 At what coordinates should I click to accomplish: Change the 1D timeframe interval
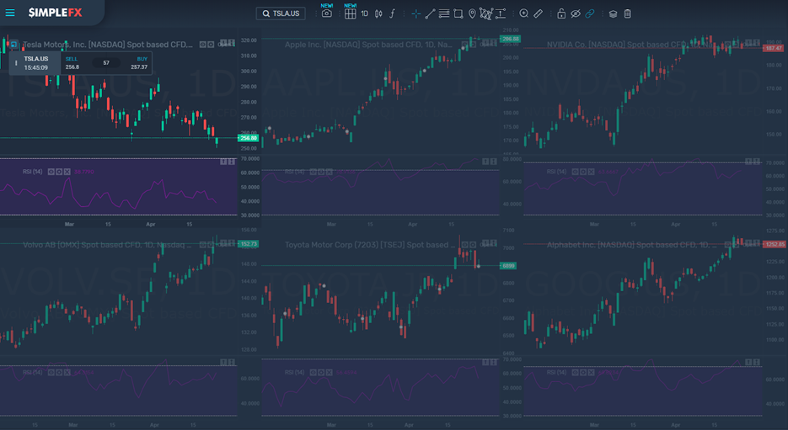point(364,13)
